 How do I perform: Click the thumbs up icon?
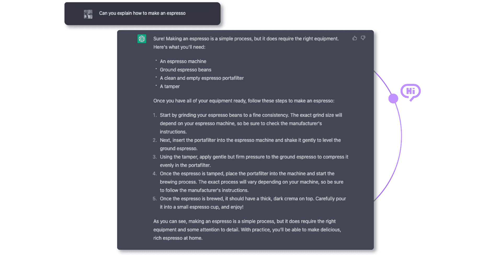click(x=355, y=38)
